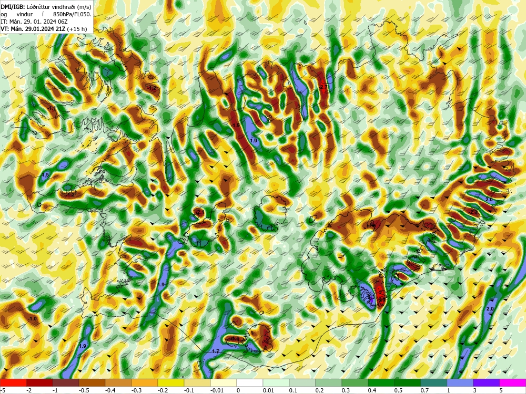Click the legend tick label '-0.3'
Image resolution: width=526 pixels, height=394 pixels.
(x=137, y=390)
